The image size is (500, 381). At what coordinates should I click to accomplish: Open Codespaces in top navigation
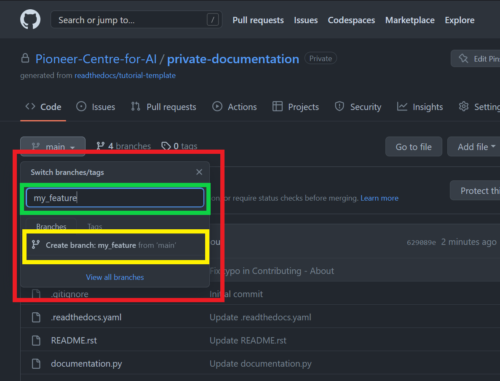click(x=351, y=20)
